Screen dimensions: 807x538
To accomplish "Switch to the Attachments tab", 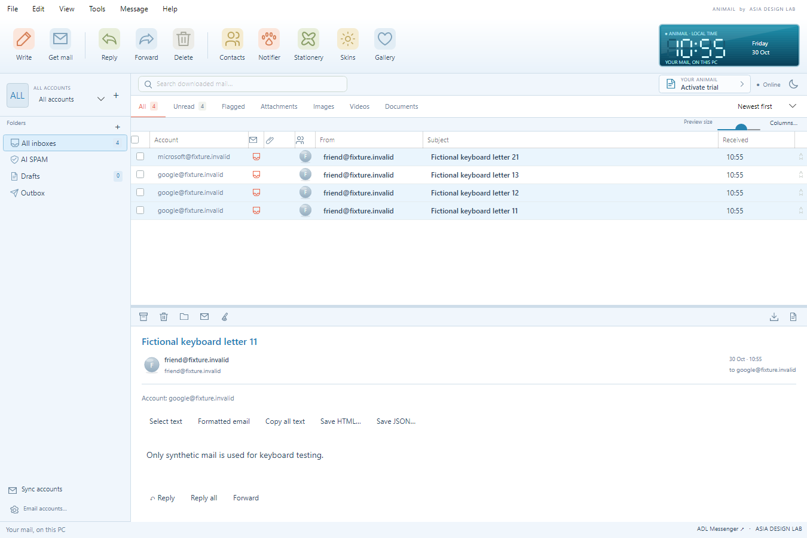I will point(279,106).
